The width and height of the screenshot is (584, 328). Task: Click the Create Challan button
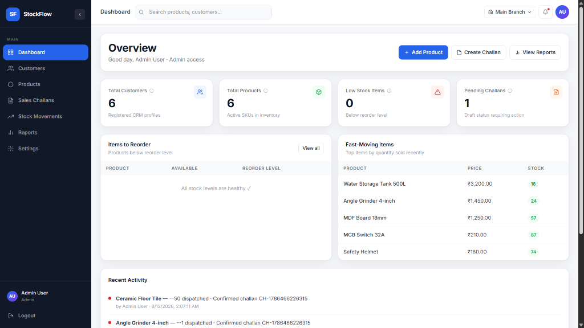[478, 52]
